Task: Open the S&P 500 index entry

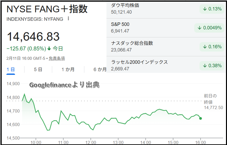Action: (120, 24)
